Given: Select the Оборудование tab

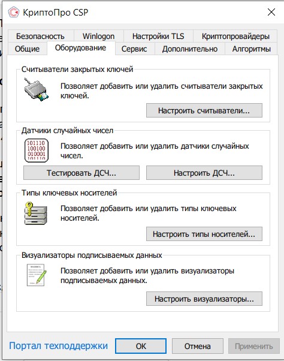Looking at the screenshot, I should 80,48.
